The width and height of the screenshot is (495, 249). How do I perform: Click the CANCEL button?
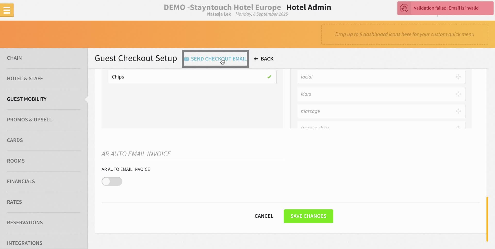coord(264,216)
